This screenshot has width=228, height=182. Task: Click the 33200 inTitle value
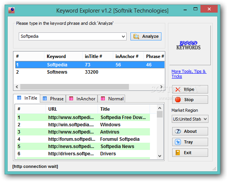[x=91, y=72]
